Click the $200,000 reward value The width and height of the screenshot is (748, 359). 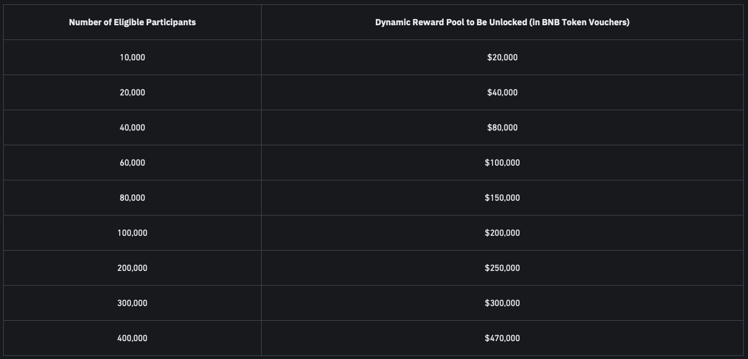(x=502, y=233)
